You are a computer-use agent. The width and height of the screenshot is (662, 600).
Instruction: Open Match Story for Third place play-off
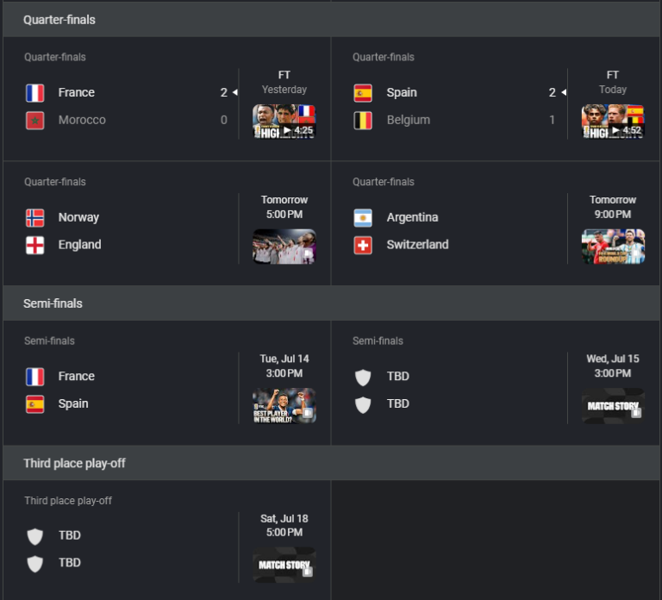click(x=284, y=565)
